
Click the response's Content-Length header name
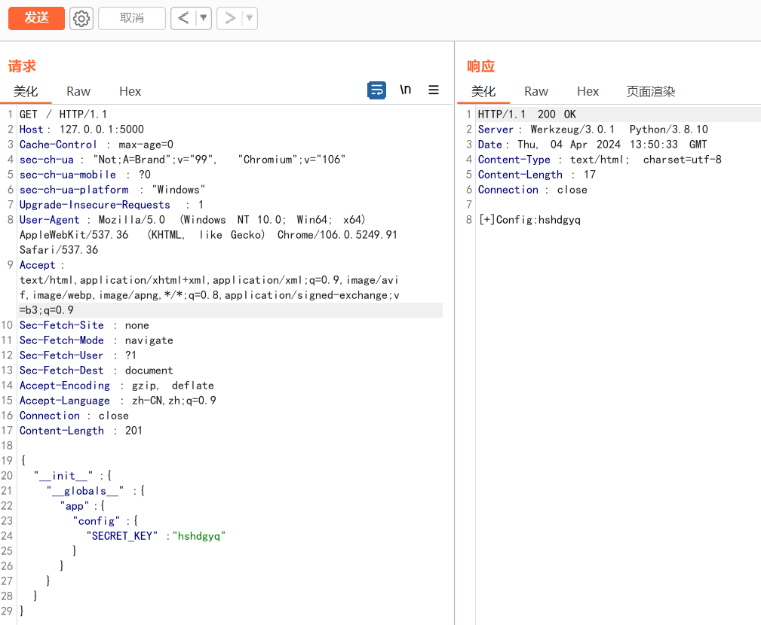pyautogui.click(x=520, y=175)
